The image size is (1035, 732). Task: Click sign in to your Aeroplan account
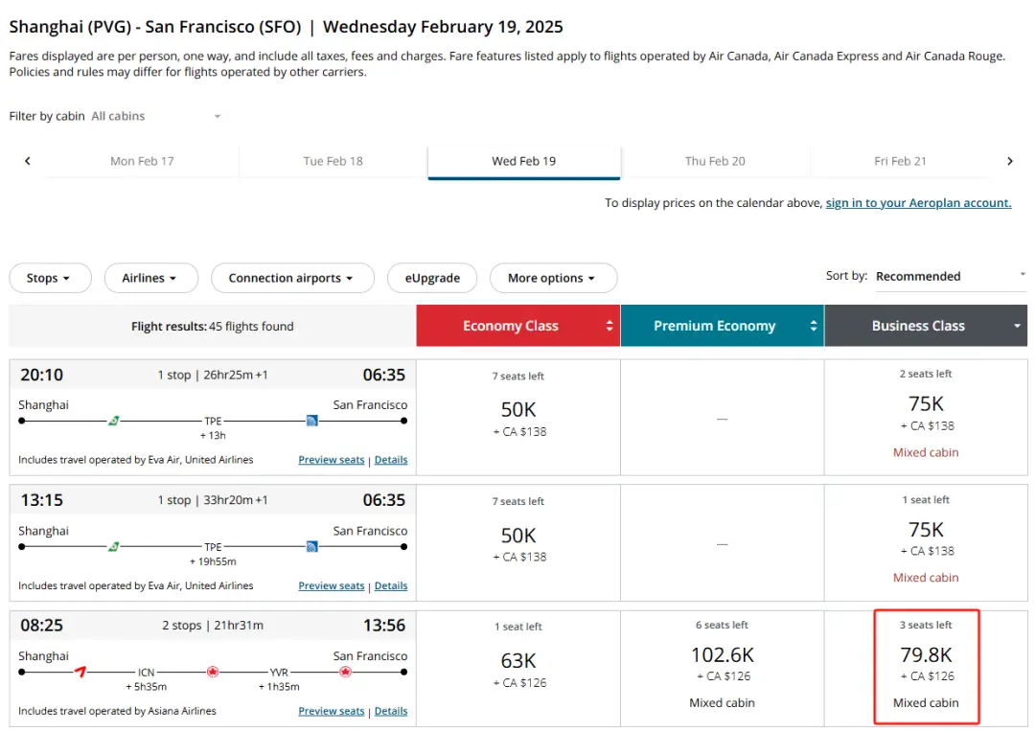point(918,203)
